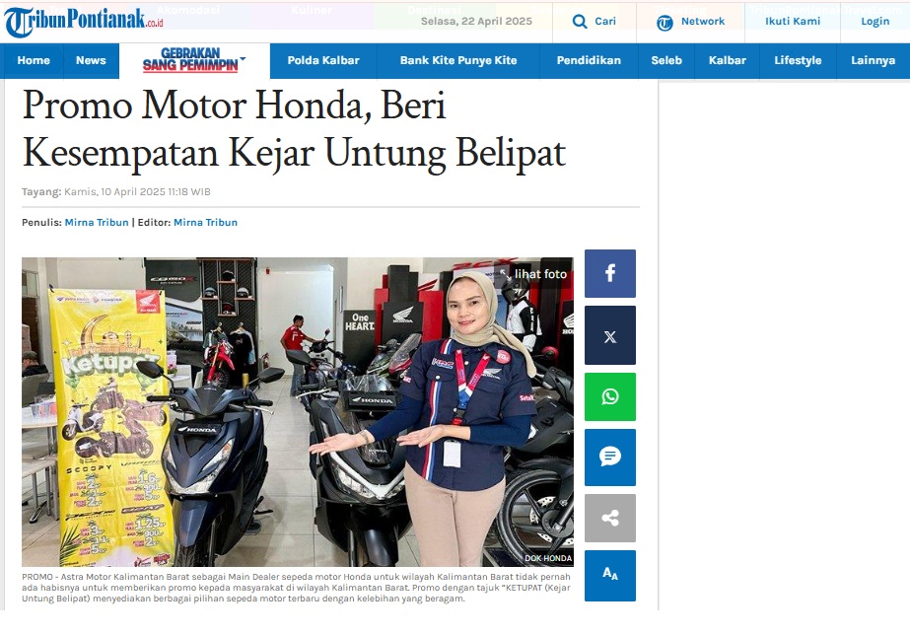Viewport: 910px width, 635px height.
Task: Go to the TribunPontianak.co.id homepage logo
Action: click(x=84, y=22)
